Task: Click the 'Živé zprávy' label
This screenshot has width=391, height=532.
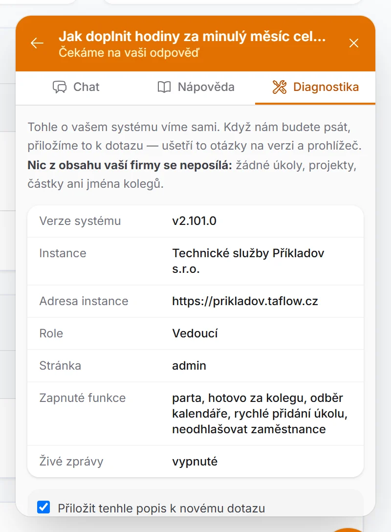Action: pyautogui.click(x=71, y=462)
